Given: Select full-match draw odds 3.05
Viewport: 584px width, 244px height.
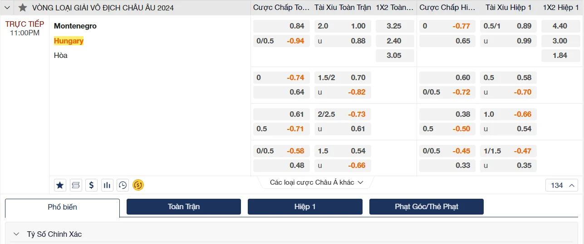Looking at the screenshot, I should [394, 56].
